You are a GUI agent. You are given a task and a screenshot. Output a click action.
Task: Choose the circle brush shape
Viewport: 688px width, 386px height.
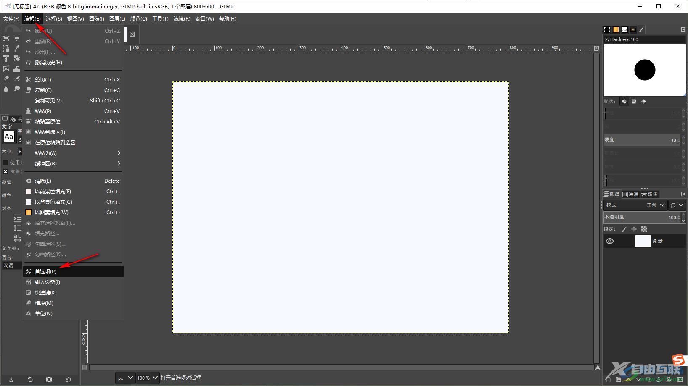tap(624, 101)
